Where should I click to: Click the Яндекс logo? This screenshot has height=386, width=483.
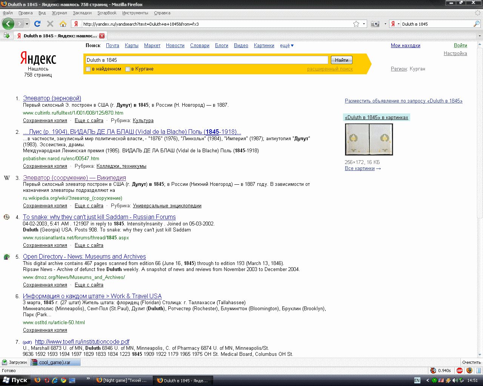pos(38,59)
